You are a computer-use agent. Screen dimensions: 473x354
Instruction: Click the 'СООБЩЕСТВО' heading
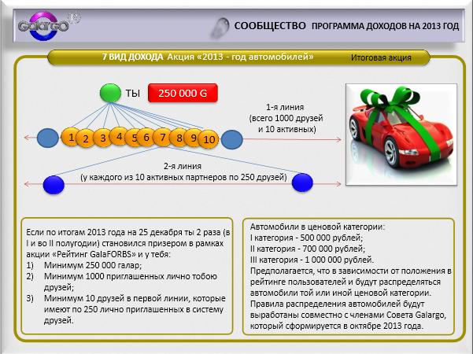pos(270,26)
